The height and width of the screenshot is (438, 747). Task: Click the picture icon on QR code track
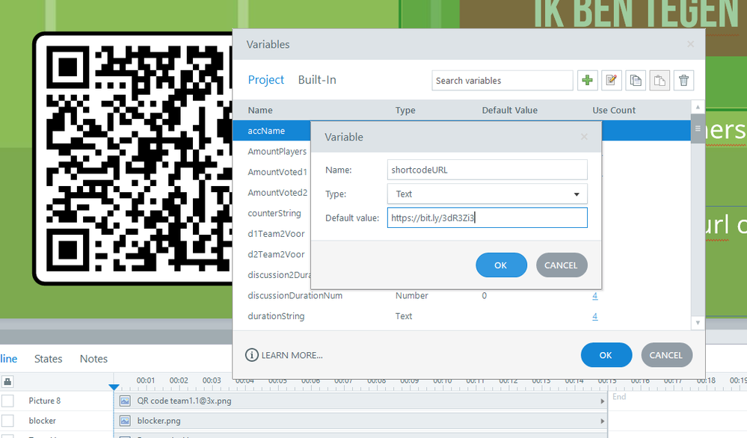[125, 401]
